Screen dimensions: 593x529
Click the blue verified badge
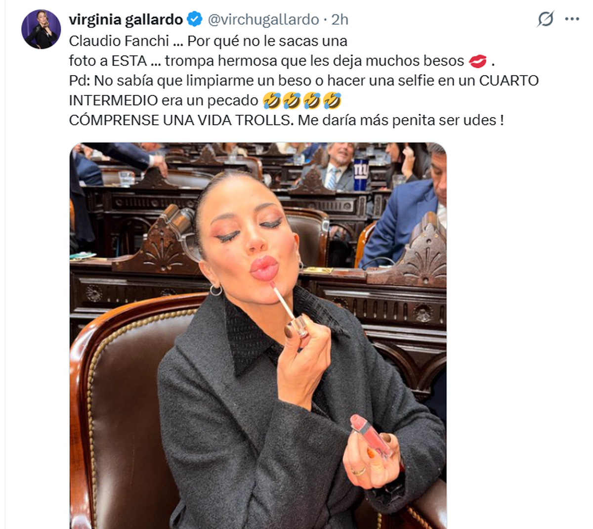point(195,20)
